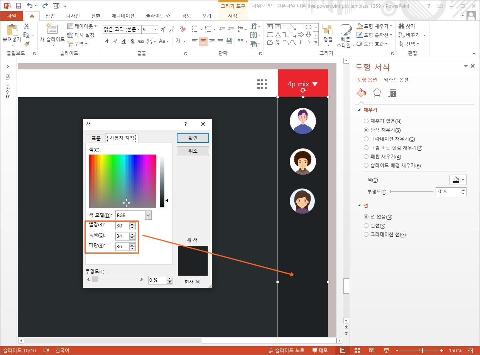Click the Undo arrow icon
Viewport: 480px width, 355px height.
30,6
